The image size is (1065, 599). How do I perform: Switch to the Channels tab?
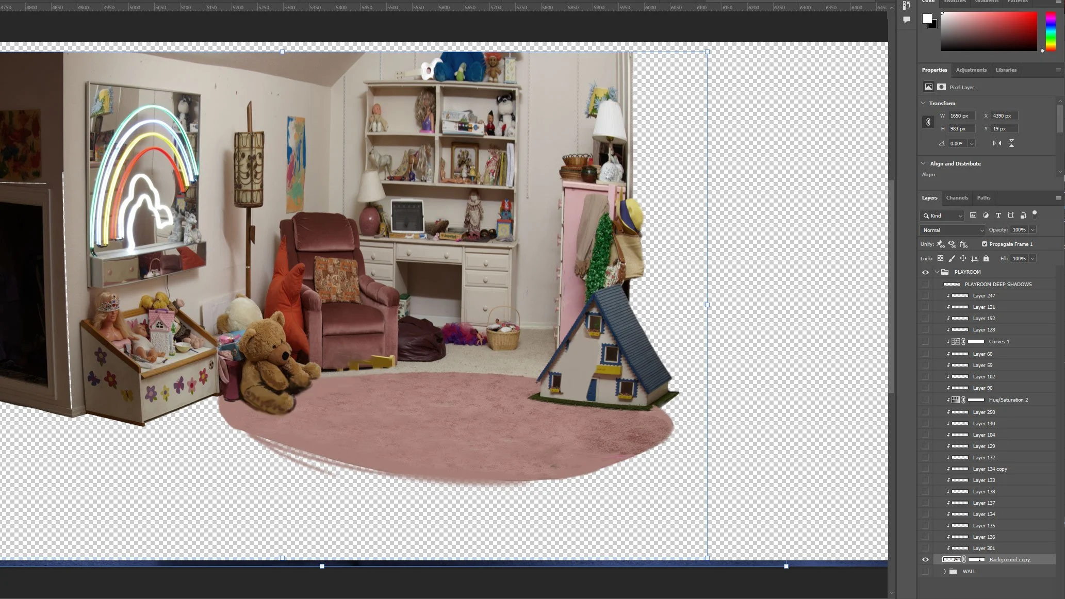[x=957, y=198]
